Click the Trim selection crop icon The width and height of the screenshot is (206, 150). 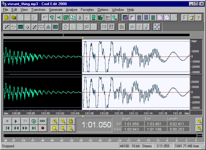point(66,18)
